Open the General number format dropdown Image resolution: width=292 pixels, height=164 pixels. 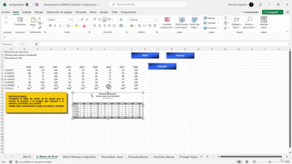tap(156, 20)
